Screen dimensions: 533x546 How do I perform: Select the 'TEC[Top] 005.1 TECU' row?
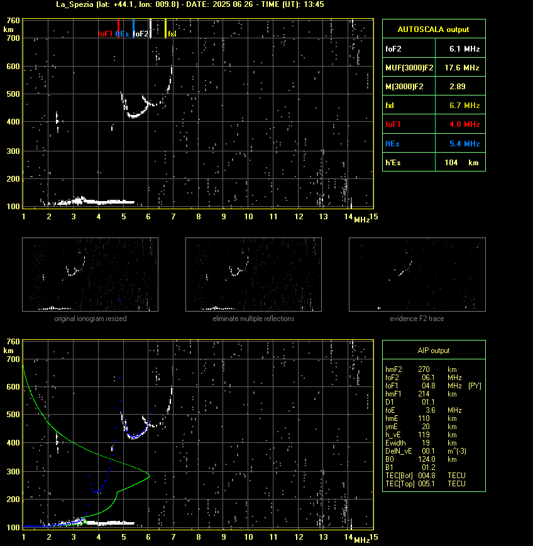pyautogui.click(x=426, y=484)
